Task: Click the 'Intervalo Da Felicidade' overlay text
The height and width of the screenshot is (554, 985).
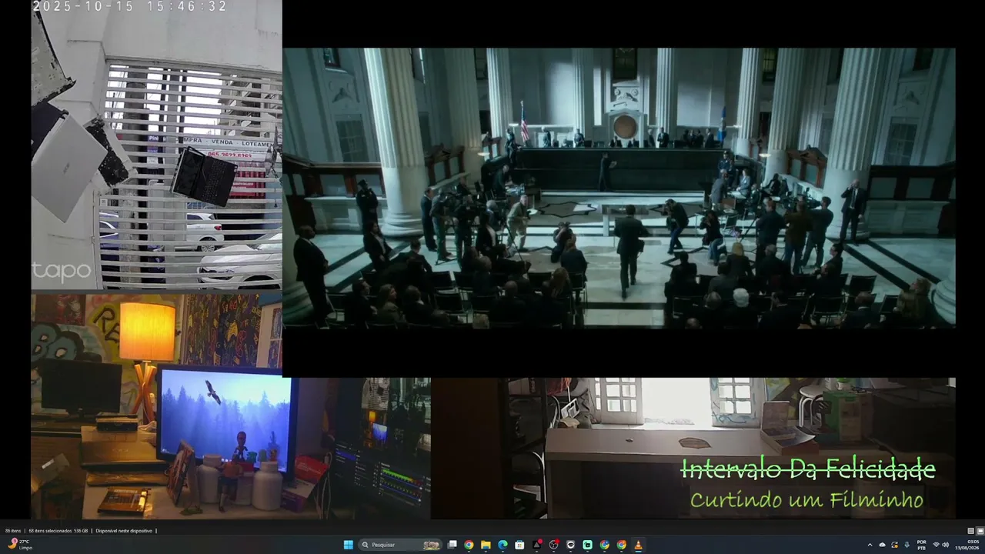Action: coord(808,469)
